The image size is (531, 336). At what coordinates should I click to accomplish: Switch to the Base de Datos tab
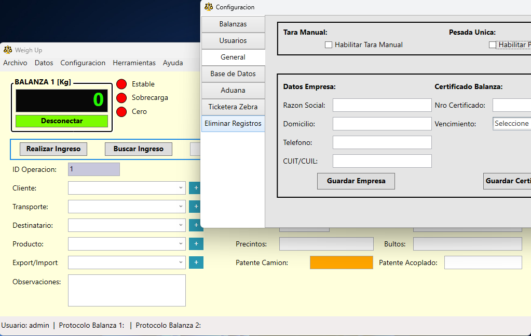point(233,74)
